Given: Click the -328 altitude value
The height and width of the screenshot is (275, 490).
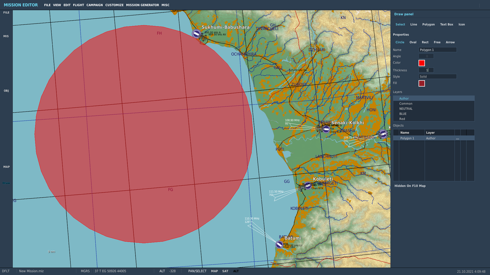Looking at the screenshot, I should (x=172, y=271).
